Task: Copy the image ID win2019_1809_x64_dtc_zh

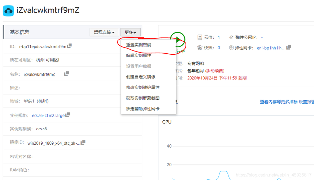Action: (83, 143)
